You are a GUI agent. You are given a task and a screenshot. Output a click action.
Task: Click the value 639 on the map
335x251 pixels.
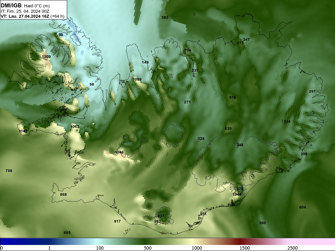point(228,129)
